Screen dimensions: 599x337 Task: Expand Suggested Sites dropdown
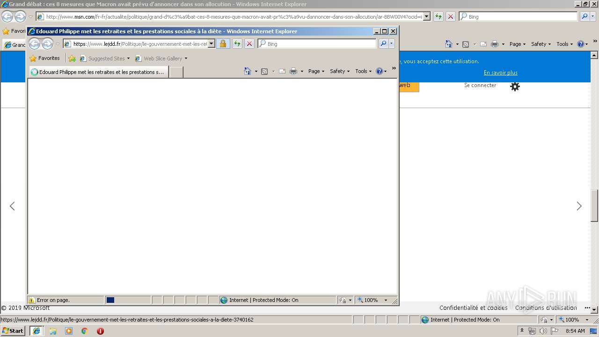[x=128, y=59]
